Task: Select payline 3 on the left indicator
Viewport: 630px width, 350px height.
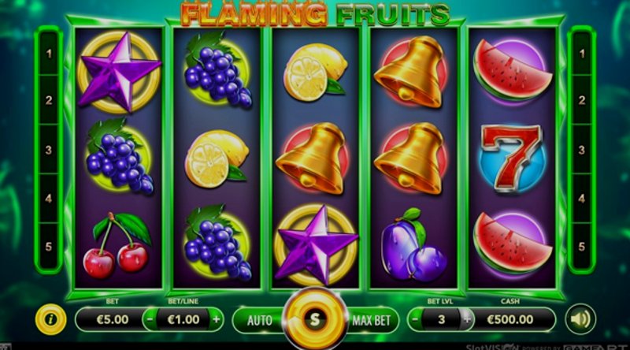Action: coord(49,150)
